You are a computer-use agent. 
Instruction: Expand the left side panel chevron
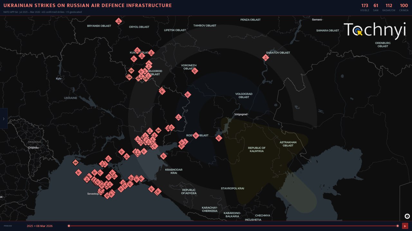click(4, 119)
